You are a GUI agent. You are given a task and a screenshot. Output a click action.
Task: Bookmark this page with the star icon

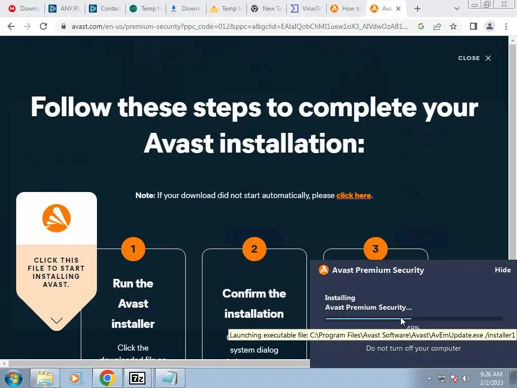[x=453, y=26]
